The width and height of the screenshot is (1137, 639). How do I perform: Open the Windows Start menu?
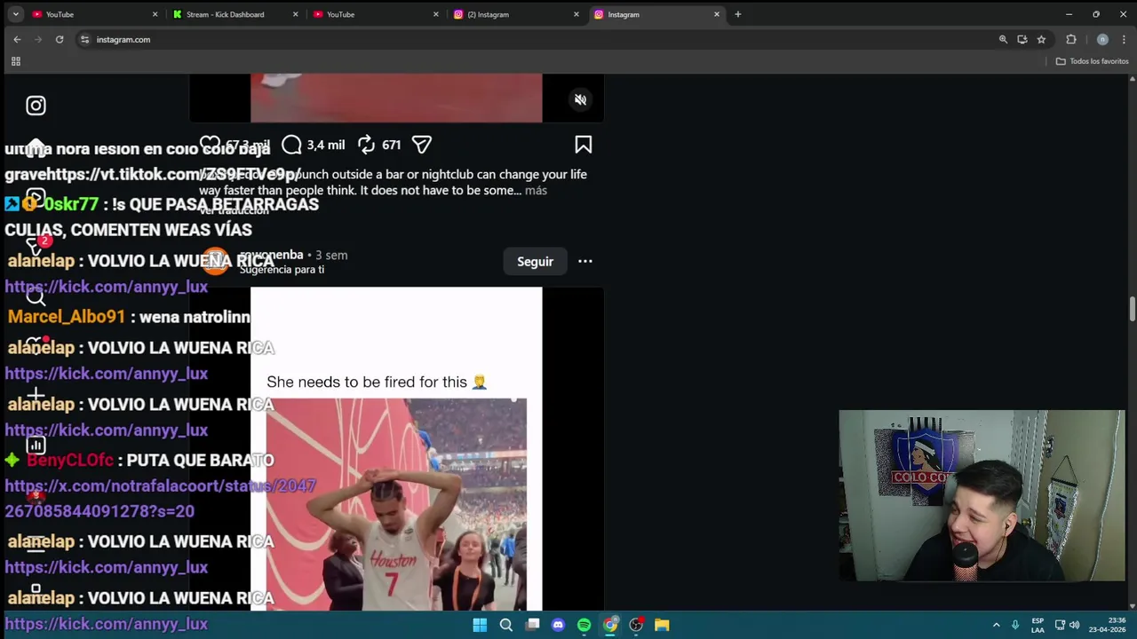(x=480, y=625)
